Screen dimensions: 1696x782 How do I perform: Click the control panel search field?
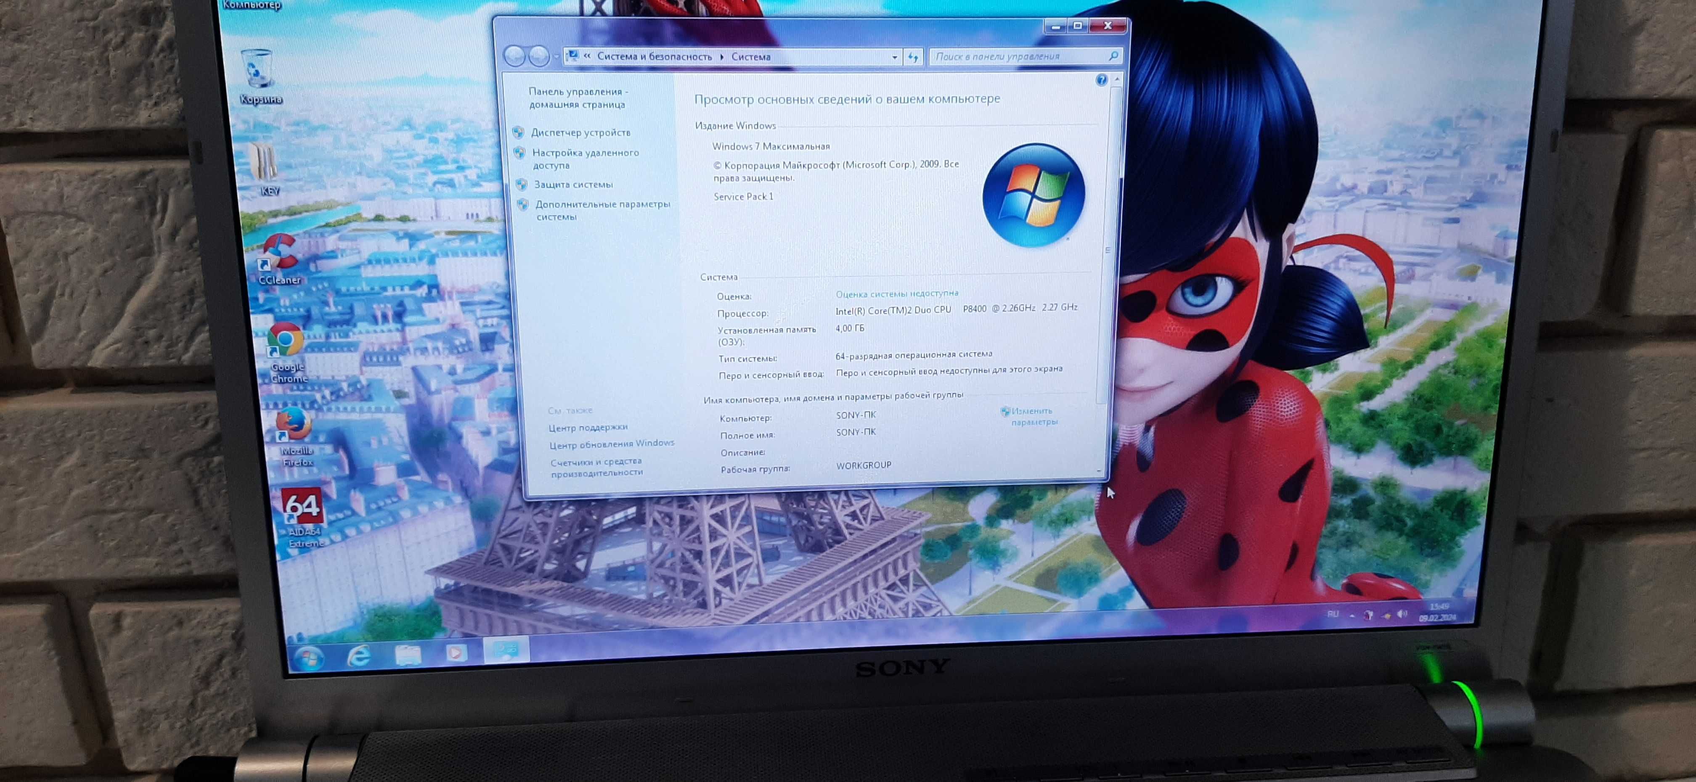point(1026,57)
